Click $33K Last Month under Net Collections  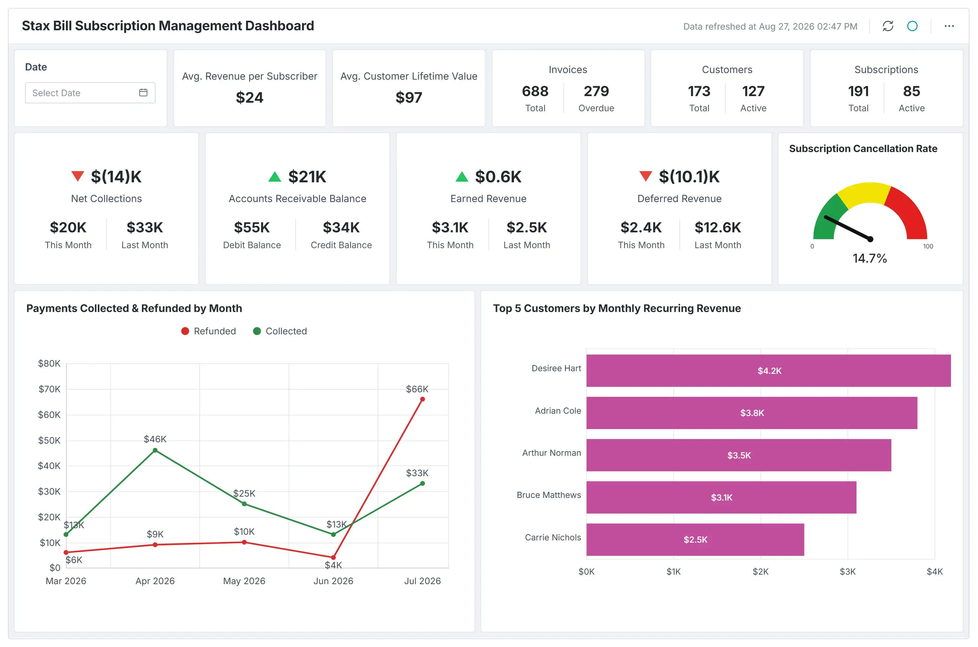(x=145, y=227)
